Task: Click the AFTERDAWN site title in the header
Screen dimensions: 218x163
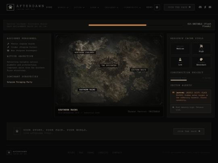Action: [x=30, y=6]
